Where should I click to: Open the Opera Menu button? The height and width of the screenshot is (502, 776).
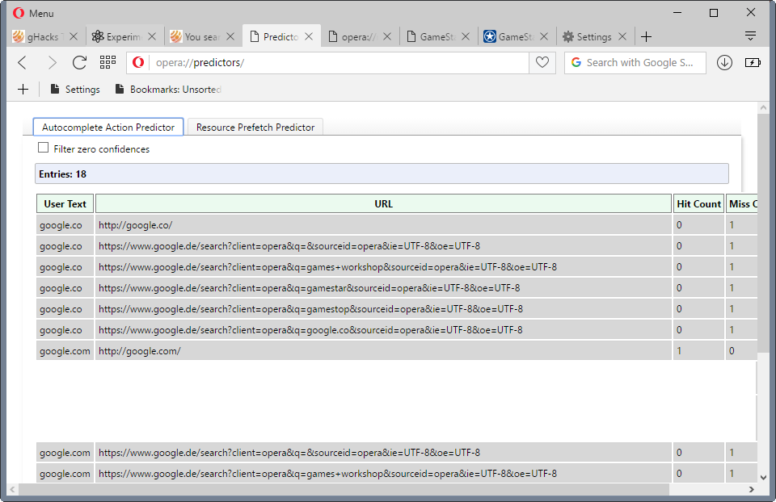click(x=33, y=14)
